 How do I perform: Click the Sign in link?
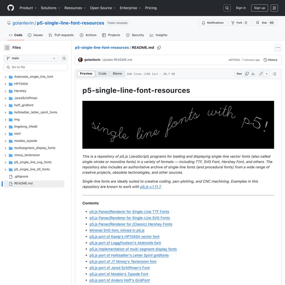(241, 8)
